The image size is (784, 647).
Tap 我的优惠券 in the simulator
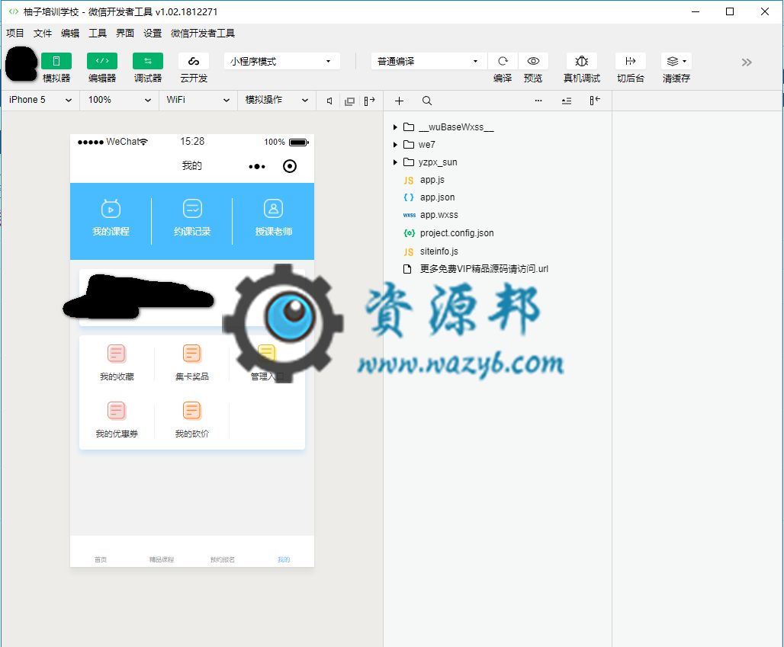point(117,420)
